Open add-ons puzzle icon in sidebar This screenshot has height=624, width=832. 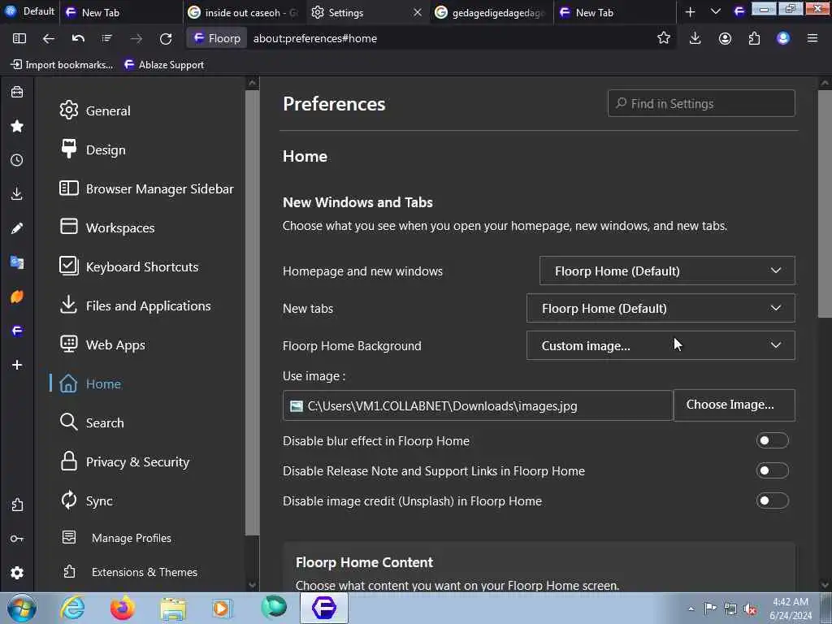(17, 505)
